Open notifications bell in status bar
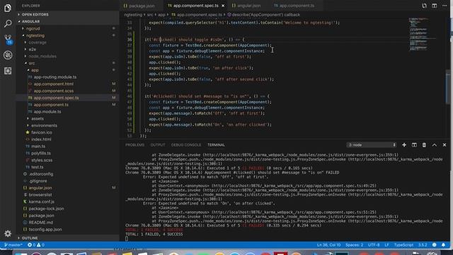 click(444, 245)
